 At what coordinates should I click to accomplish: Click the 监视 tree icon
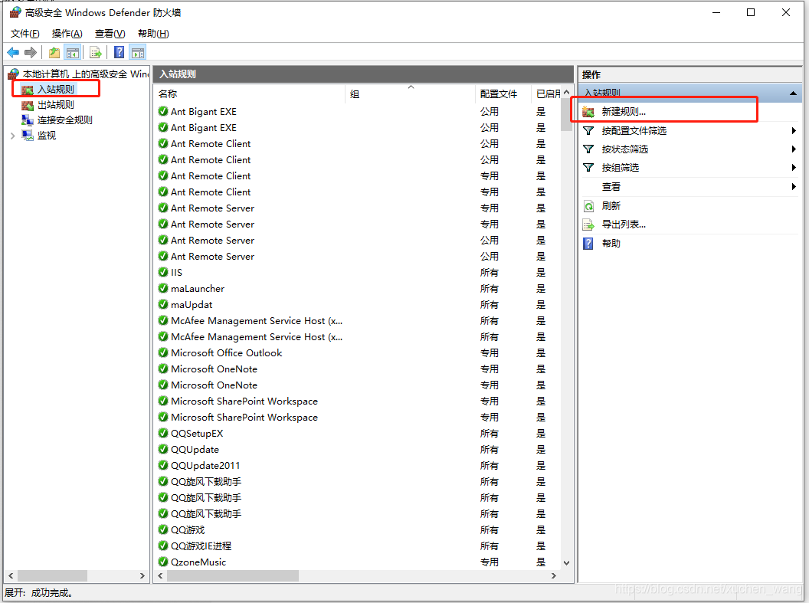click(28, 136)
